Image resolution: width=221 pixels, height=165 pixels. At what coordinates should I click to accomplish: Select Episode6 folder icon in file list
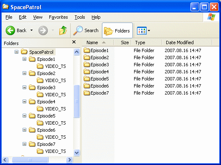pos(86,85)
